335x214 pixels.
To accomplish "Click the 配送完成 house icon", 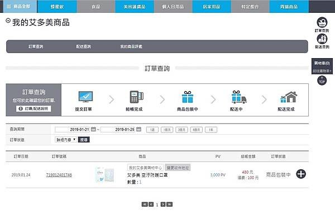I will coord(289,97).
